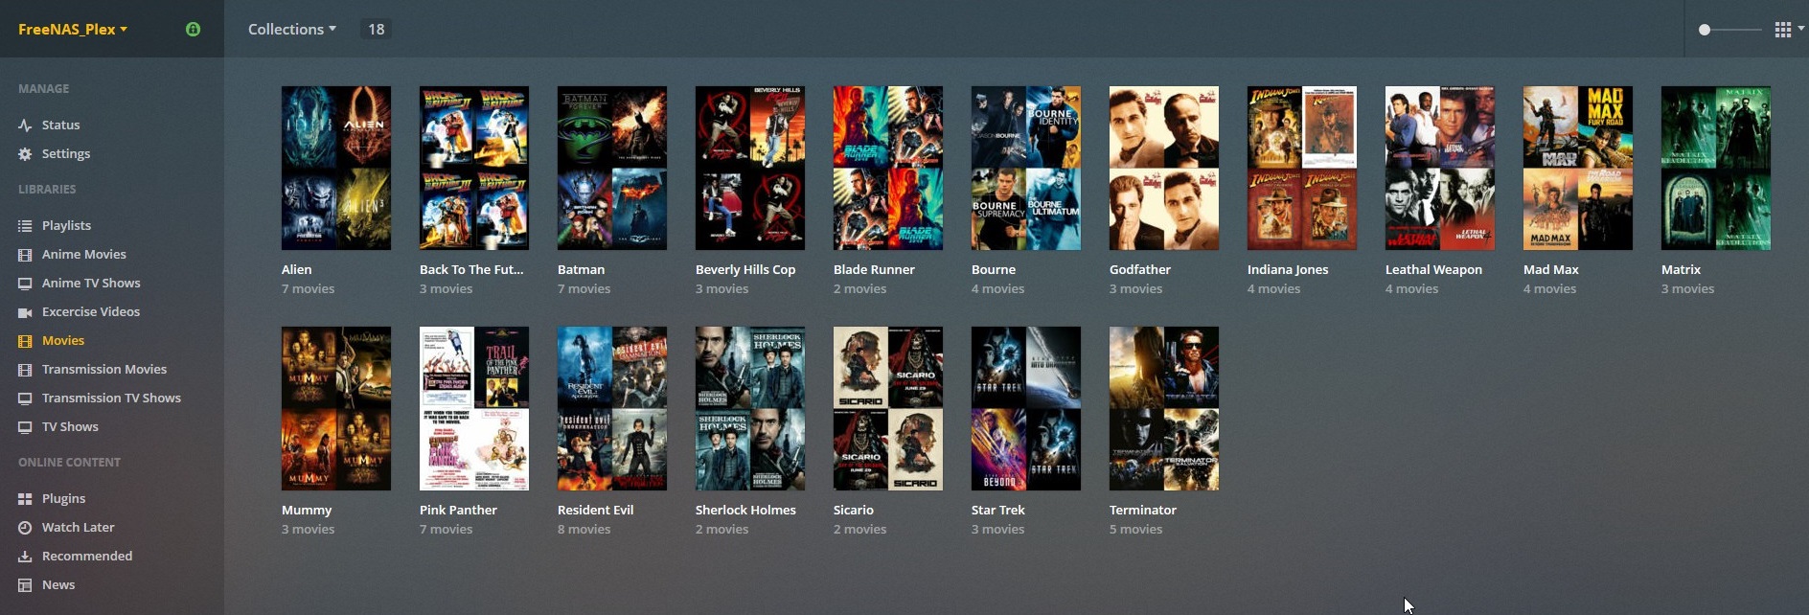Open the Settings page

pyautogui.click(x=66, y=153)
